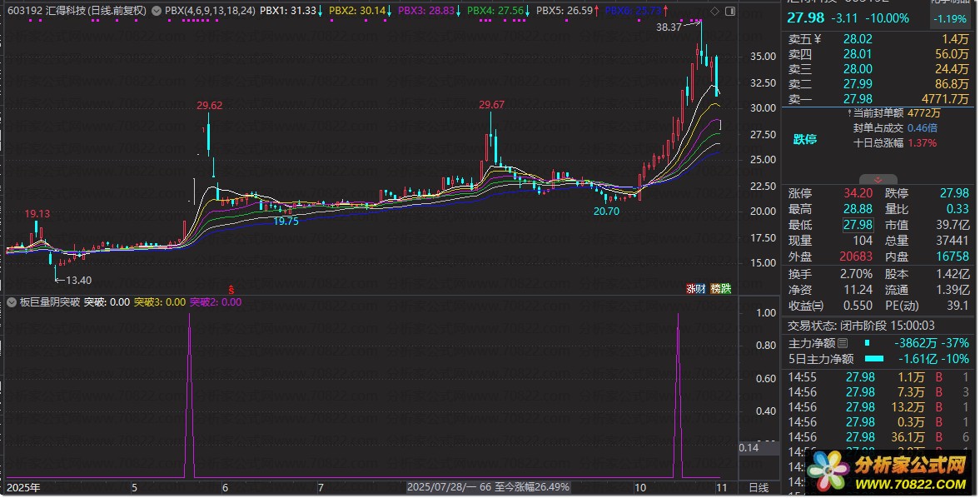Click the 19.13 price label

tap(37, 214)
